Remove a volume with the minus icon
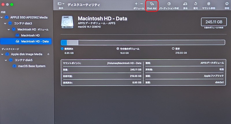The height and width of the screenshot is (124, 231). (x=141, y=4)
